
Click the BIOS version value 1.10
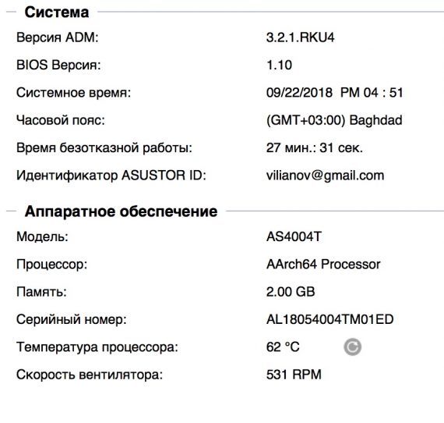click(279, 65)
